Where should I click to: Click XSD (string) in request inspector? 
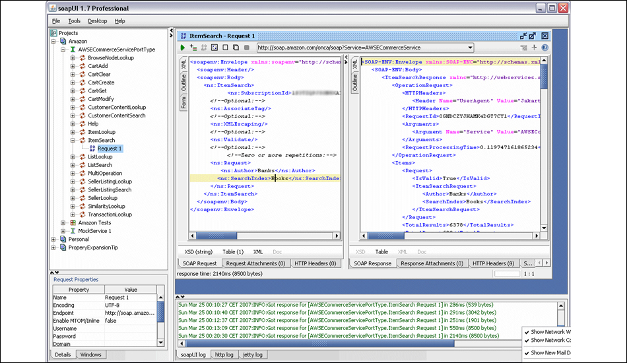[x=199, y=252]
